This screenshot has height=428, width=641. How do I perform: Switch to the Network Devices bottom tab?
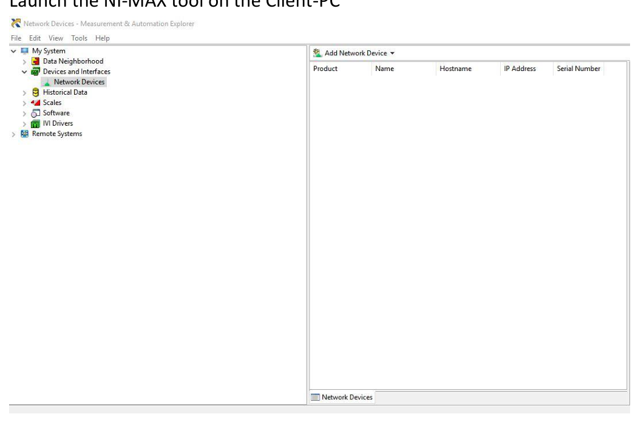click(x=342, y=397)
